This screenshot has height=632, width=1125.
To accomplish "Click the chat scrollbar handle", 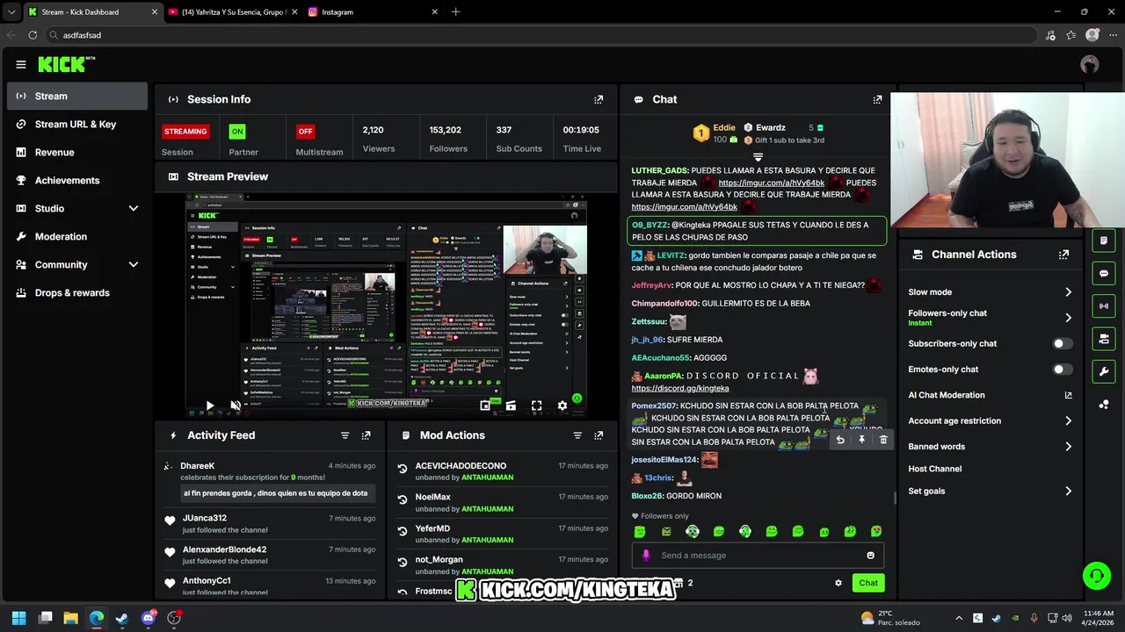I will click(x=895, y=498).
